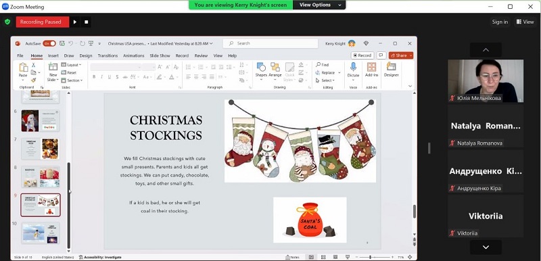Switch to Slide Sorter view icon
The height and width of the screenshot is (261, 541).
pos(323,257)
